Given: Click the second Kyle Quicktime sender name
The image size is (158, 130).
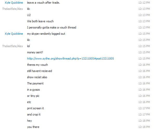Looking at the screenshot, I should click(x=14, y=34).
